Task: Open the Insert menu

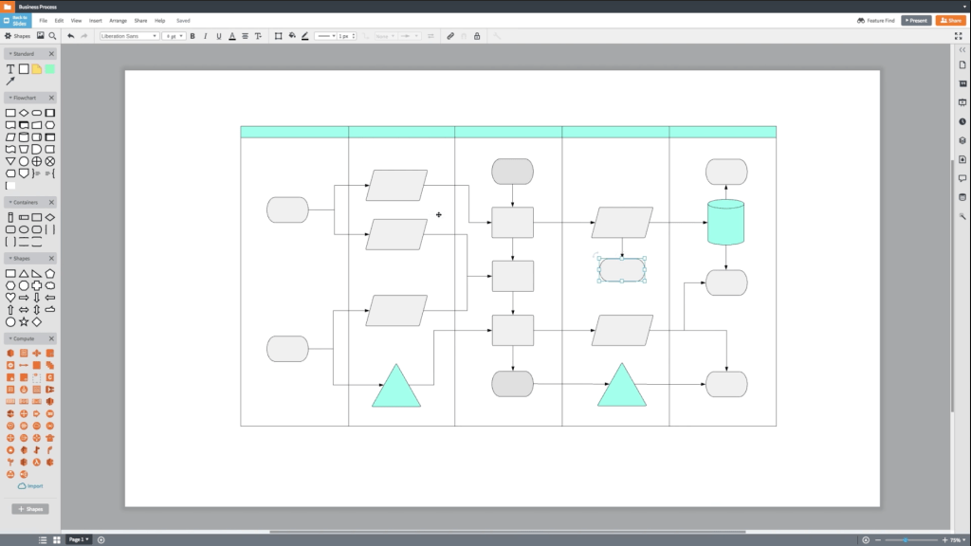Action: click(96, 20)
